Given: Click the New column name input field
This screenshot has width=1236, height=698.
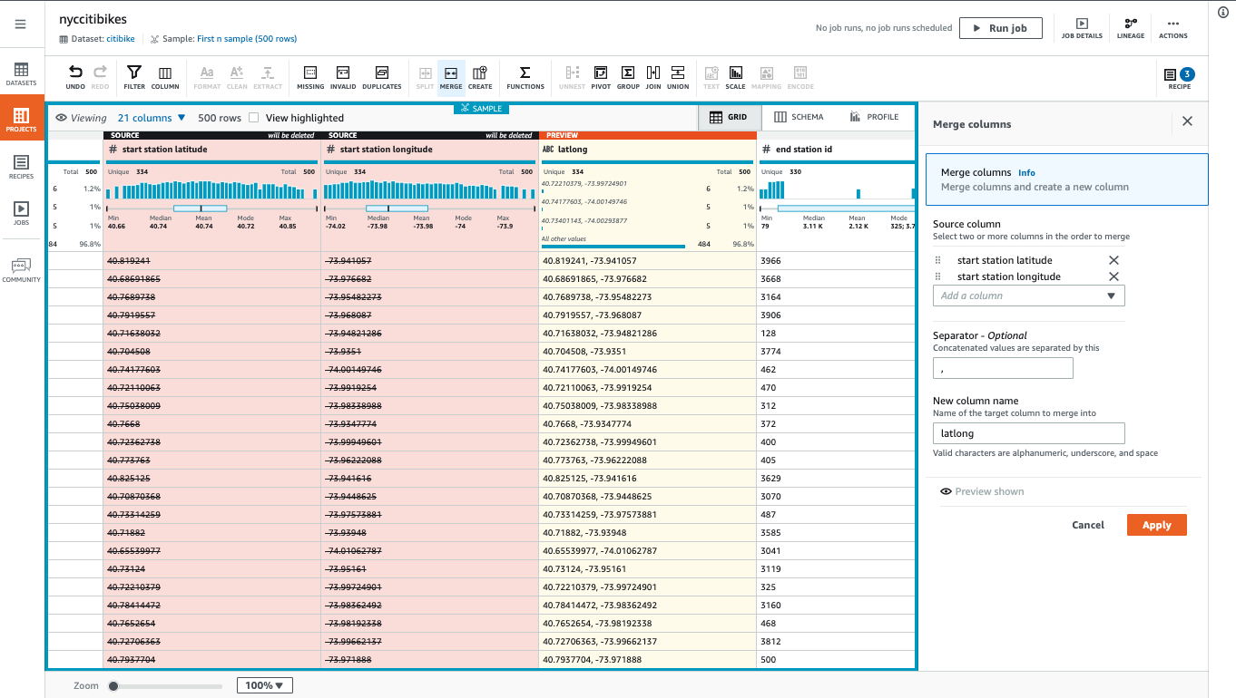Looking at the screenshot, I should (x=1028, y=432).
